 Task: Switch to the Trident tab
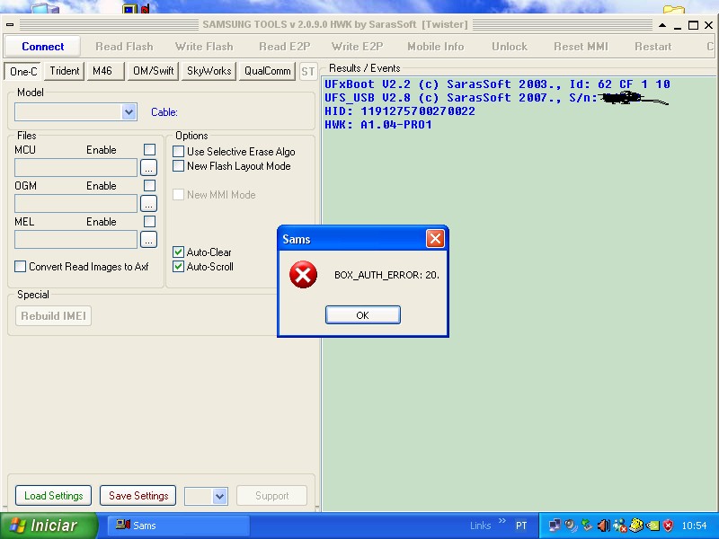65,71
